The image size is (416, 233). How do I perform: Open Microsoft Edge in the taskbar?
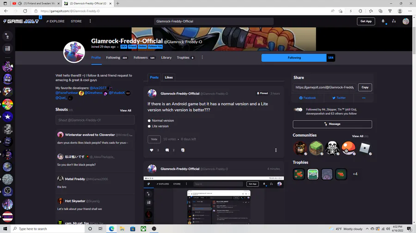(111, 229)
